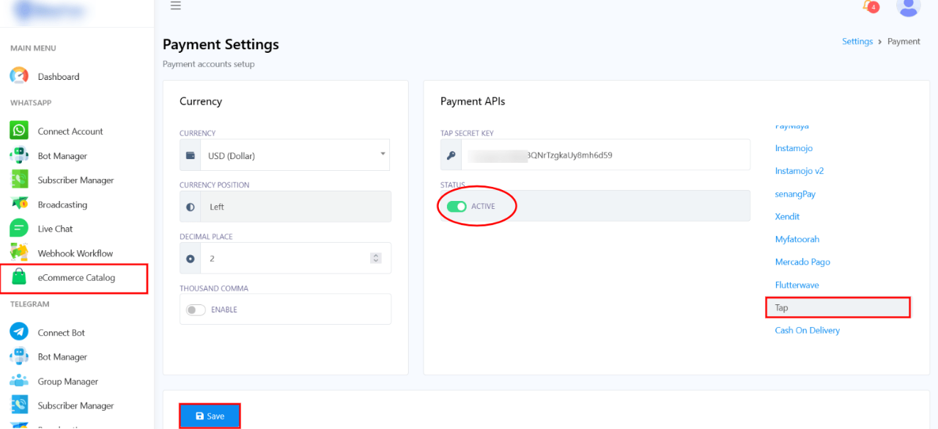Click the Settings breadcrumb link
The height and width of the screenshot is (429, 938).
point(857,41)
